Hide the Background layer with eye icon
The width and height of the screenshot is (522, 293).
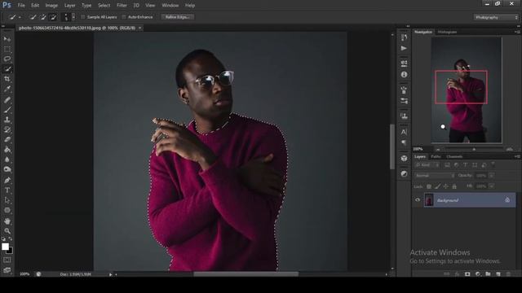coord(418,200)
